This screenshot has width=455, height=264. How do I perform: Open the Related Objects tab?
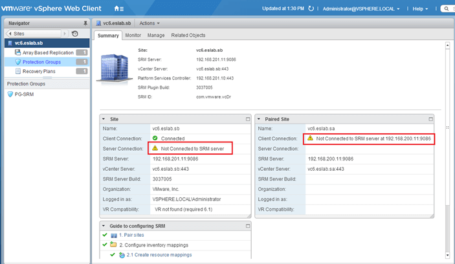[188, 35]
